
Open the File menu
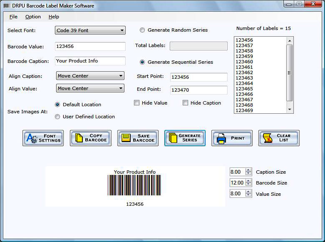click(13, 17)
